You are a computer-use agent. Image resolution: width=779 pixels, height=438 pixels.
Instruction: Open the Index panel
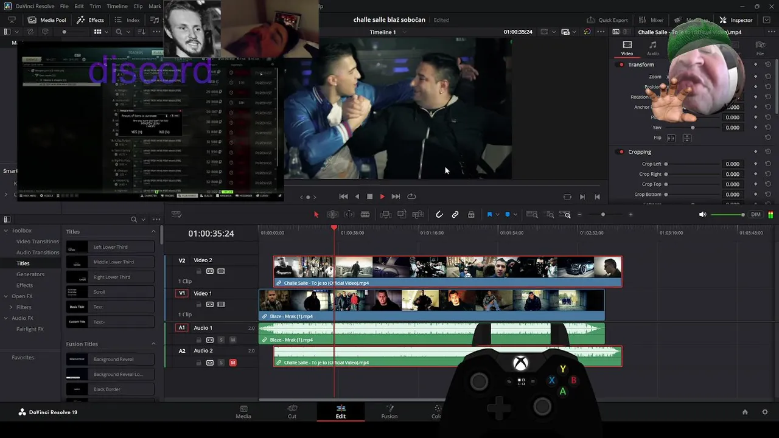coord(127,20)
